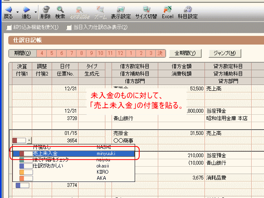The width and height of the screenshot is (264, 198).
Task: Open the 付箋 color dropdown arrow
Action: click(x=29, y=141)
